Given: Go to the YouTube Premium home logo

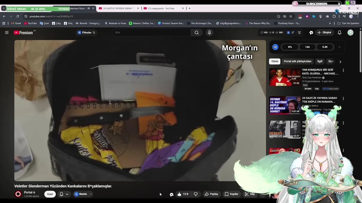Looking at the screenshot, I should [x=23, y=33].
